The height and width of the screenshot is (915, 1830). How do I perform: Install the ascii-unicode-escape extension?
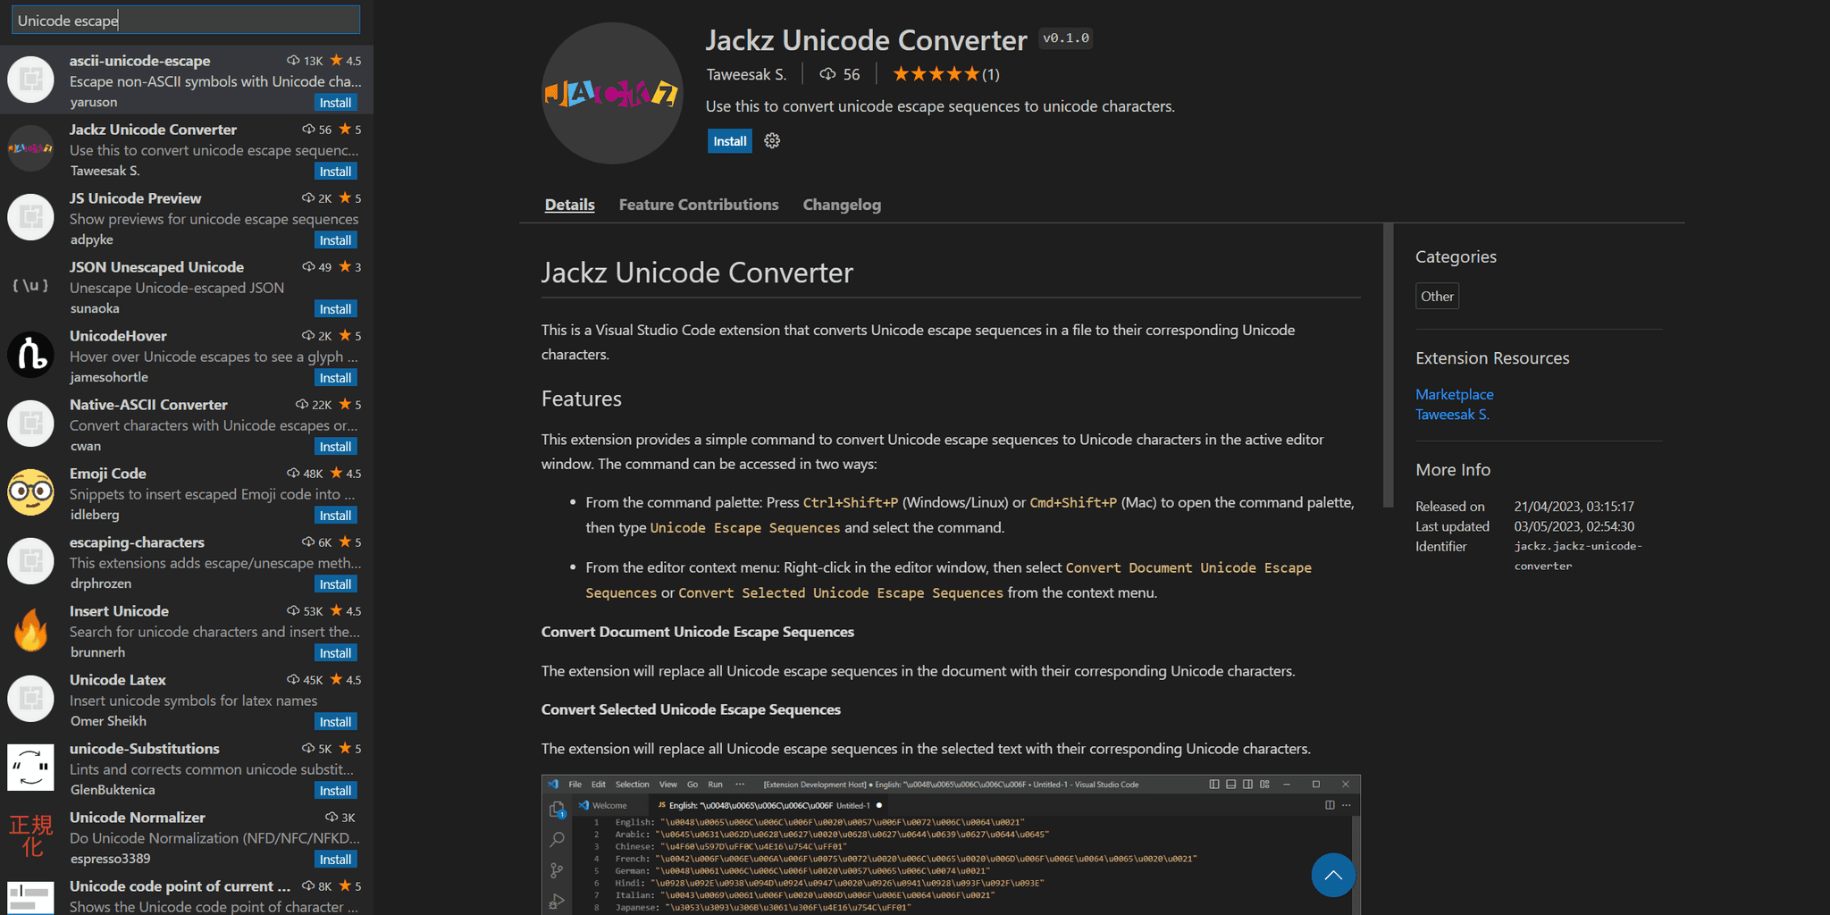(336, 103)
